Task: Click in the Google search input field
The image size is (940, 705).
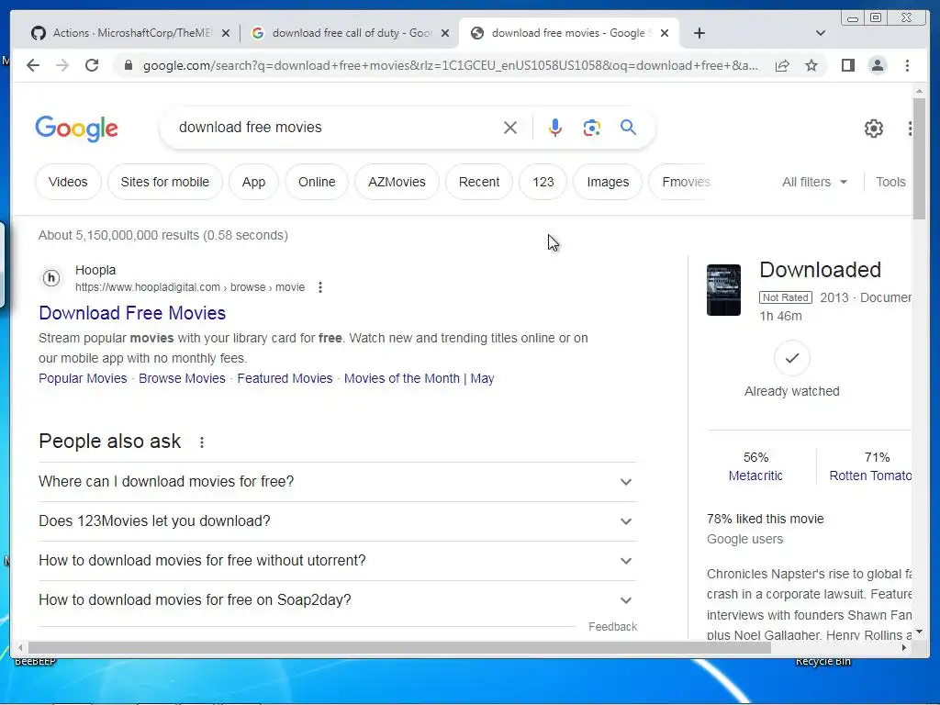Action: (336, 127)
